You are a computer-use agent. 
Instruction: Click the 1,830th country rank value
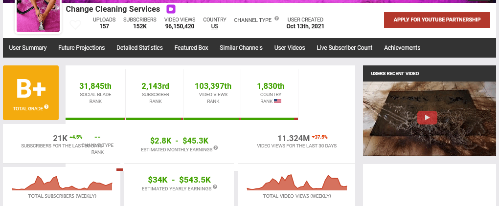point(271,86)
